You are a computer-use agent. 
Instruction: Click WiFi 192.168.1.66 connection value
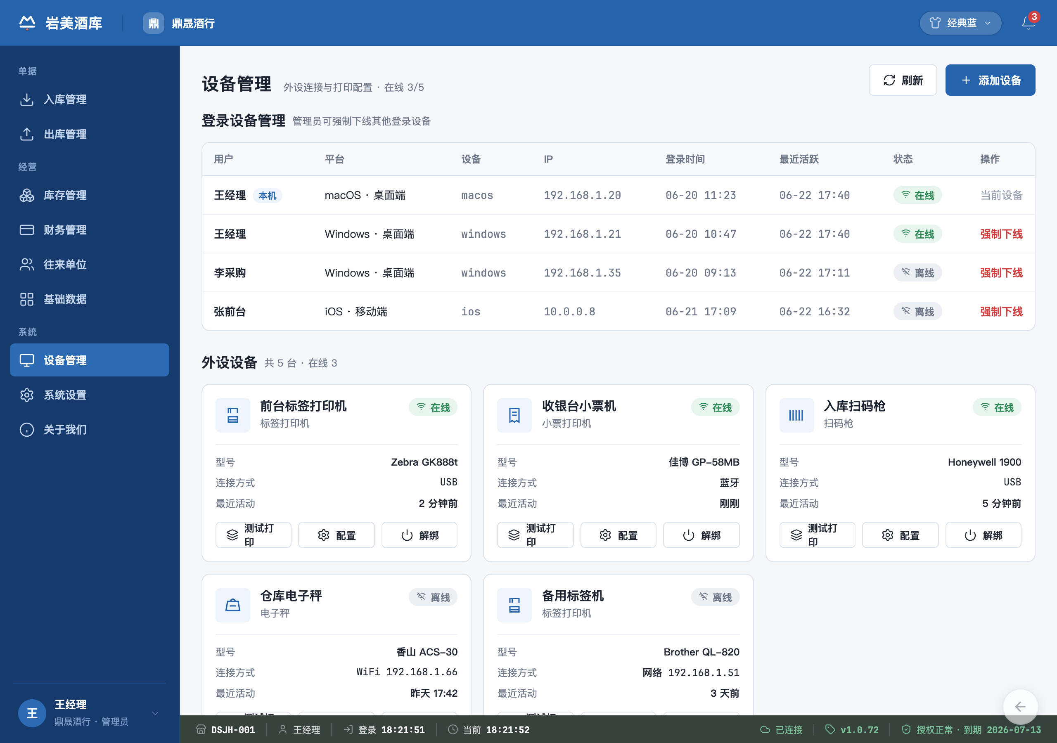pos(407,672)
